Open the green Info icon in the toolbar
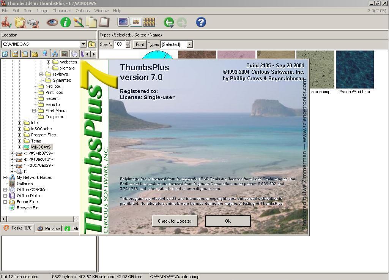 coord(66,22)
